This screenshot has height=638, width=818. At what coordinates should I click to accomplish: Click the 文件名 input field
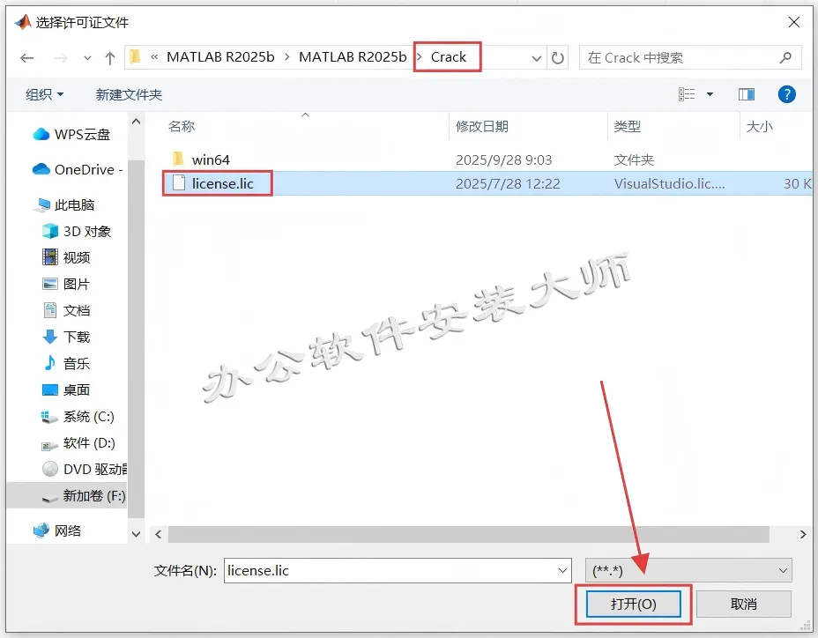coord(398,571)
